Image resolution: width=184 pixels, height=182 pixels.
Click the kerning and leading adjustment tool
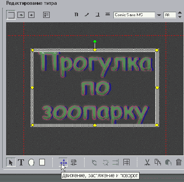point(74,162)
